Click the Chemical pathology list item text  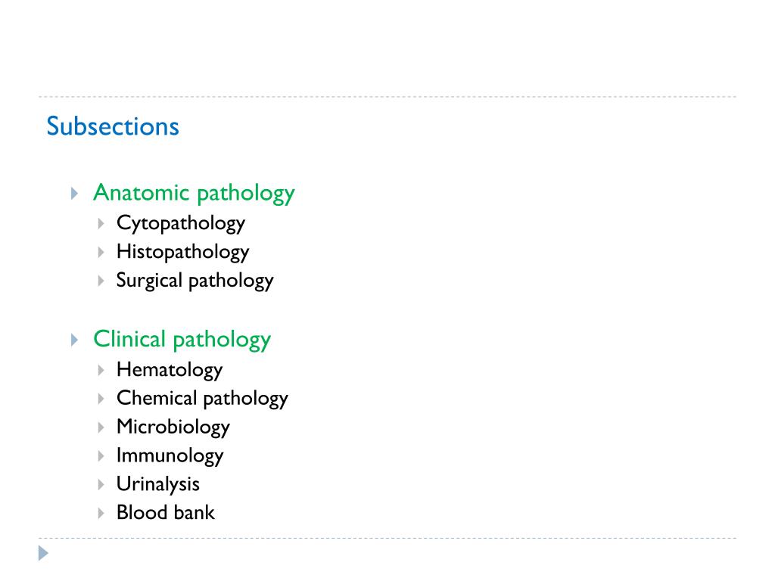pos(202,399)
